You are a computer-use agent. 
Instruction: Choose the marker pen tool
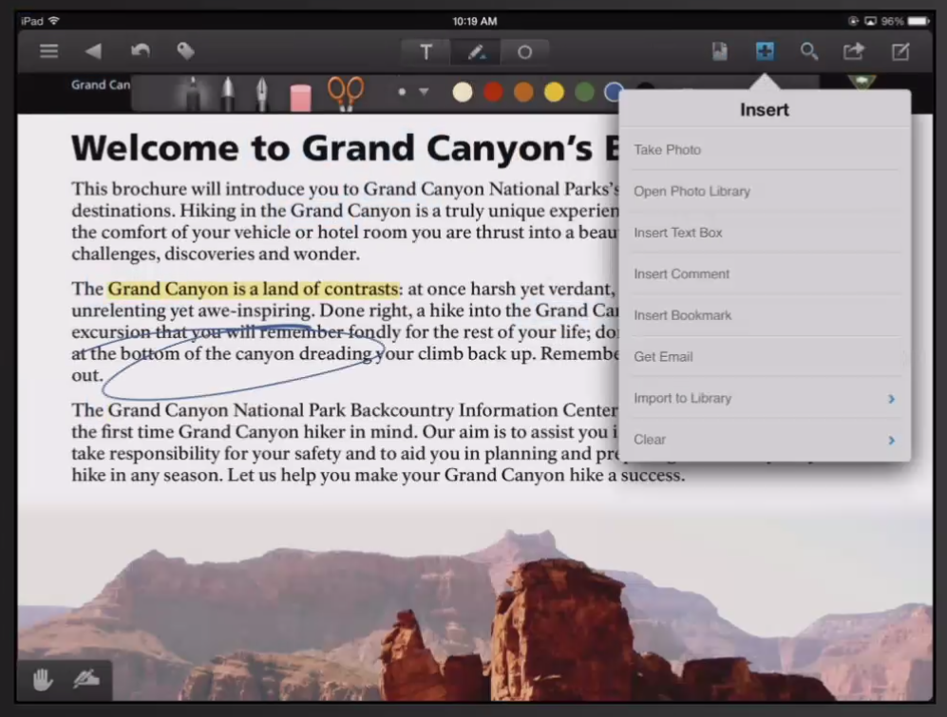click(228, 94)
